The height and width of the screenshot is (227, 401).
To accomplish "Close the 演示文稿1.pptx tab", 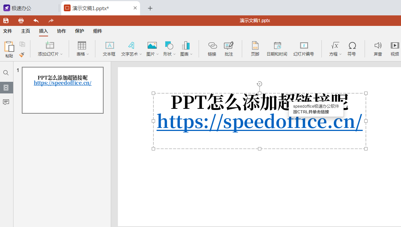I will tap(135, 8).
